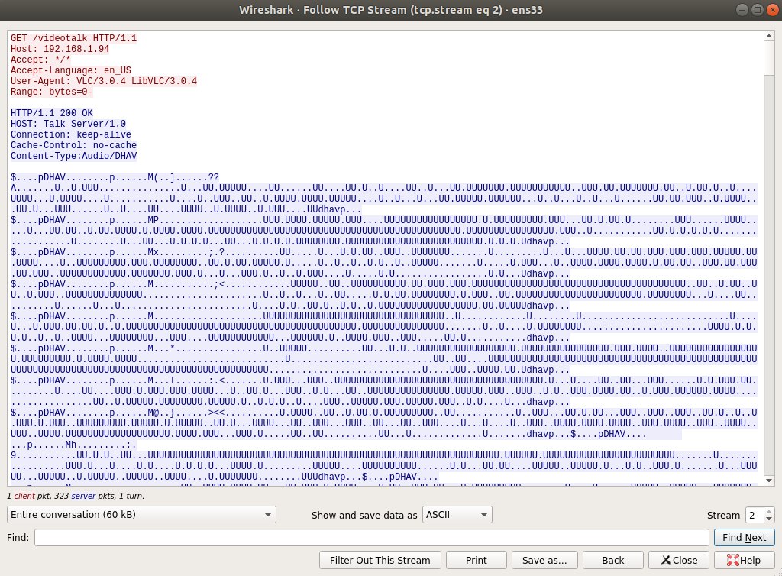782x576 pixels.
Task: Open the Entire conversation (60 kB) dropdown
Action: tap(141, 515)
